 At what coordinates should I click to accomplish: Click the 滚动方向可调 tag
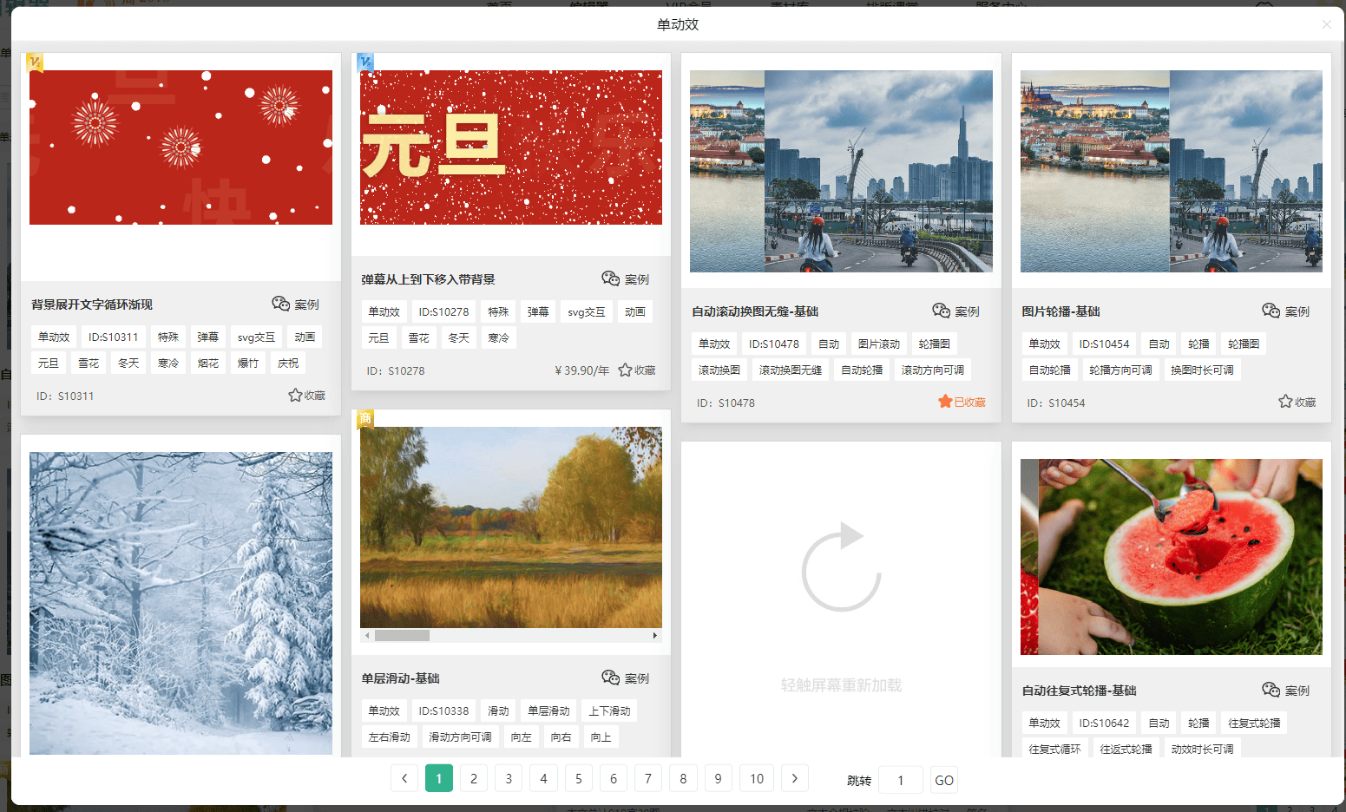click(x=933, y=370)
